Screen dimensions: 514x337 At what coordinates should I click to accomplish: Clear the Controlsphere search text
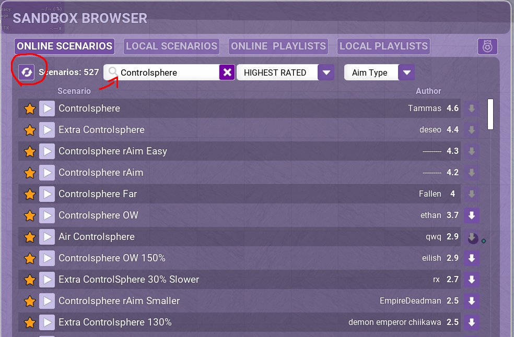click(227, 73)
